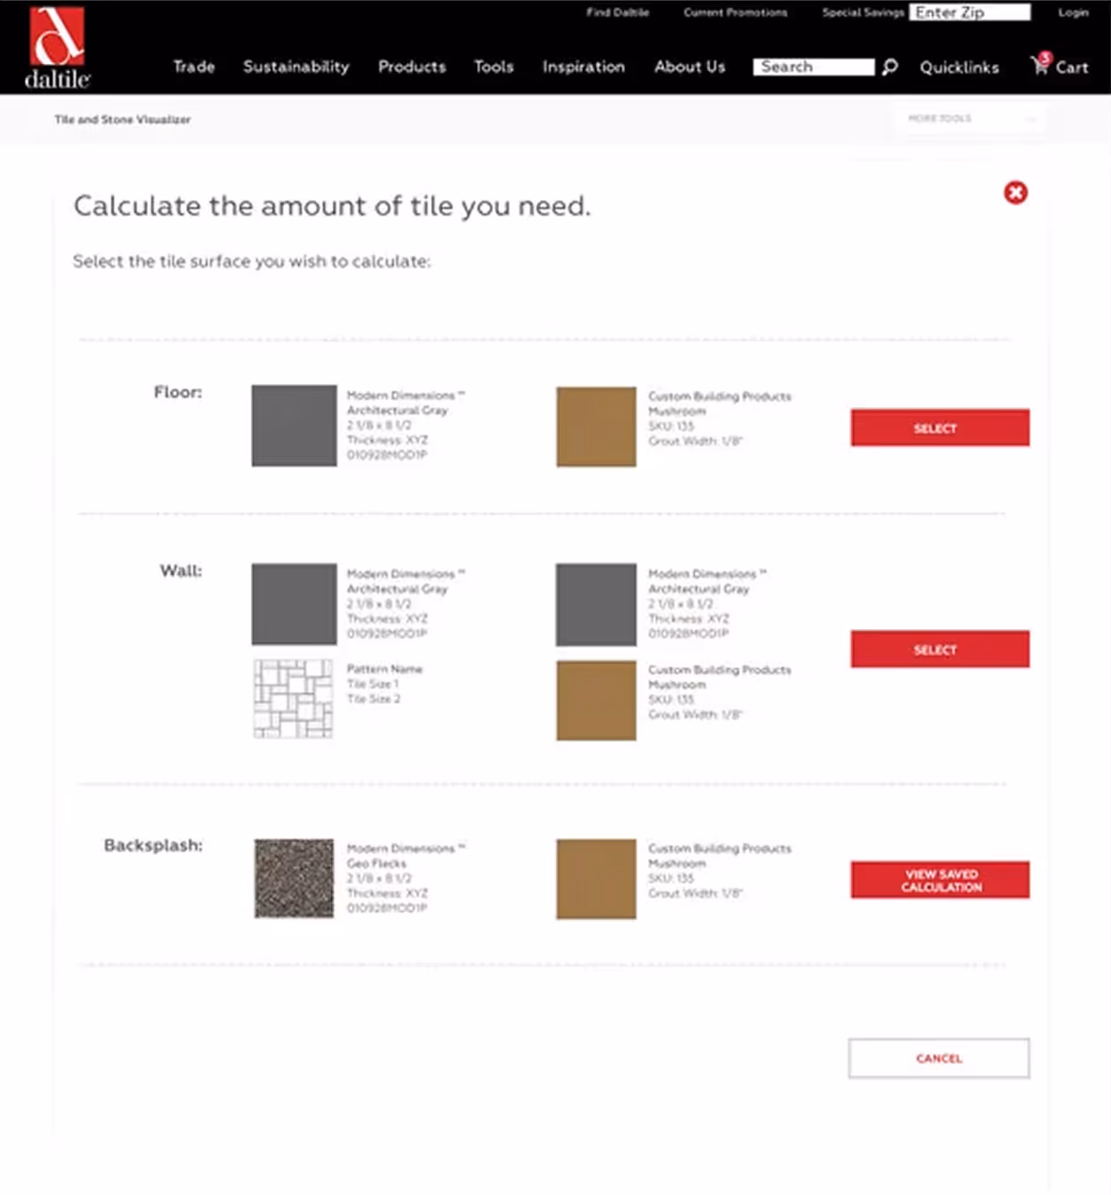
Task: Focus the Search input field
Action: [813, 67]
